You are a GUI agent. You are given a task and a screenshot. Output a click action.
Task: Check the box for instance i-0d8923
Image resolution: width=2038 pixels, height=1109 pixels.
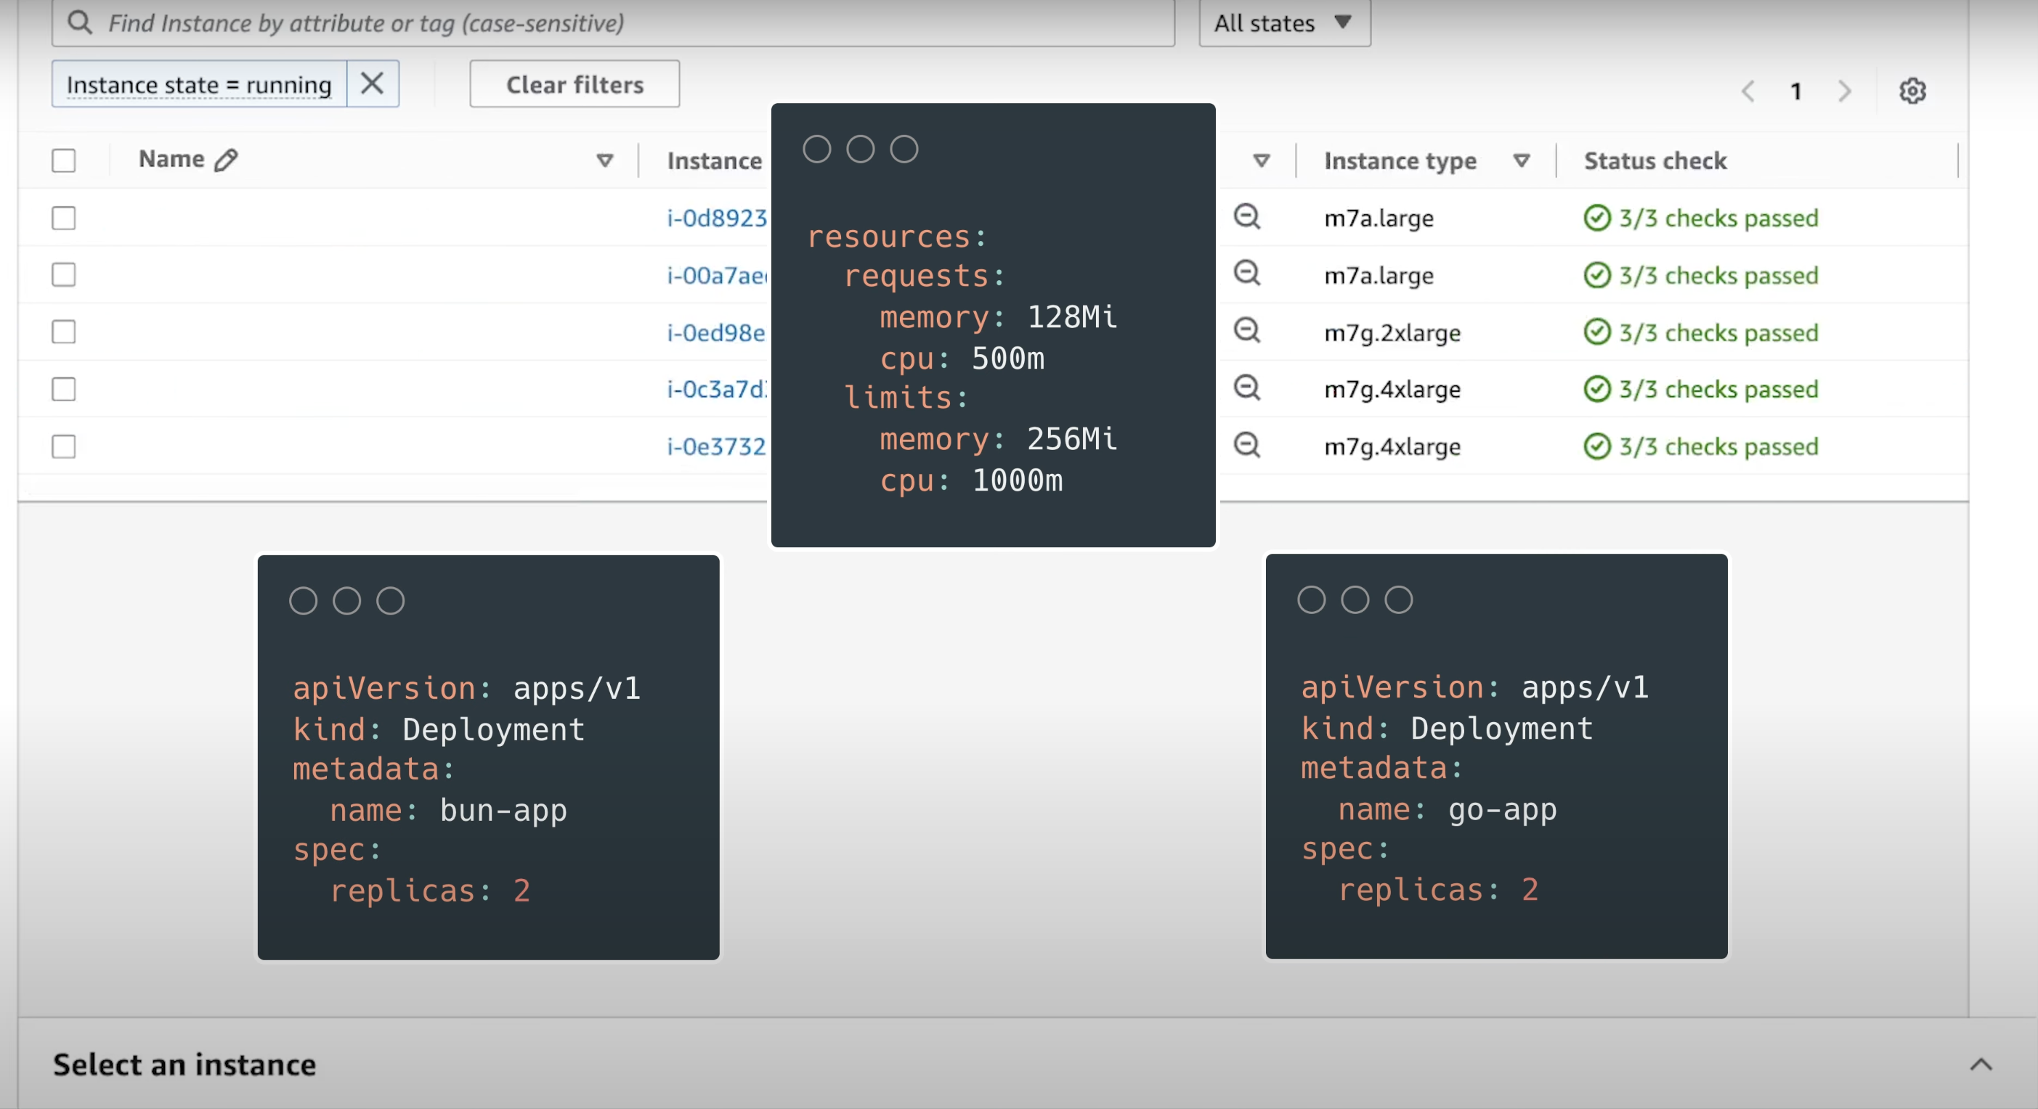(x=63, y=218)
